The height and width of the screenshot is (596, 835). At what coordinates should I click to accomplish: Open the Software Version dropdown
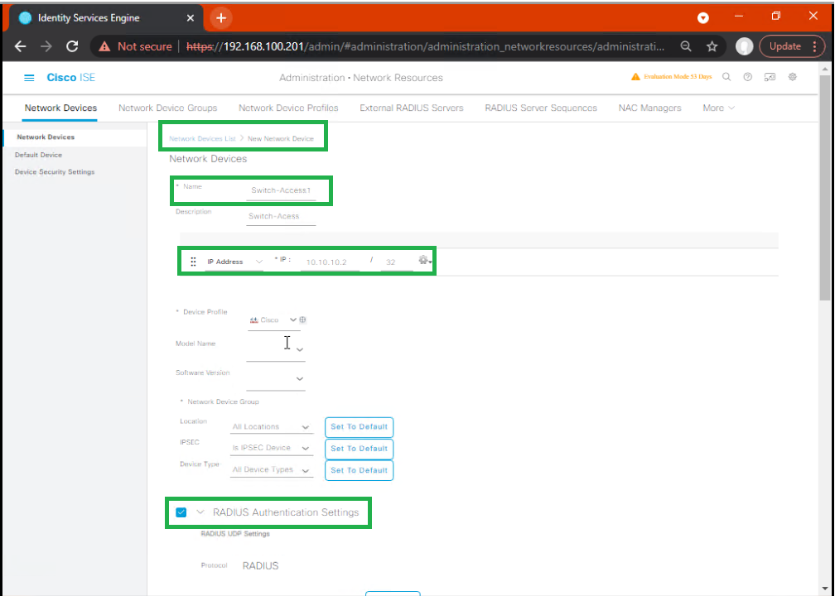tap(276, 378)
